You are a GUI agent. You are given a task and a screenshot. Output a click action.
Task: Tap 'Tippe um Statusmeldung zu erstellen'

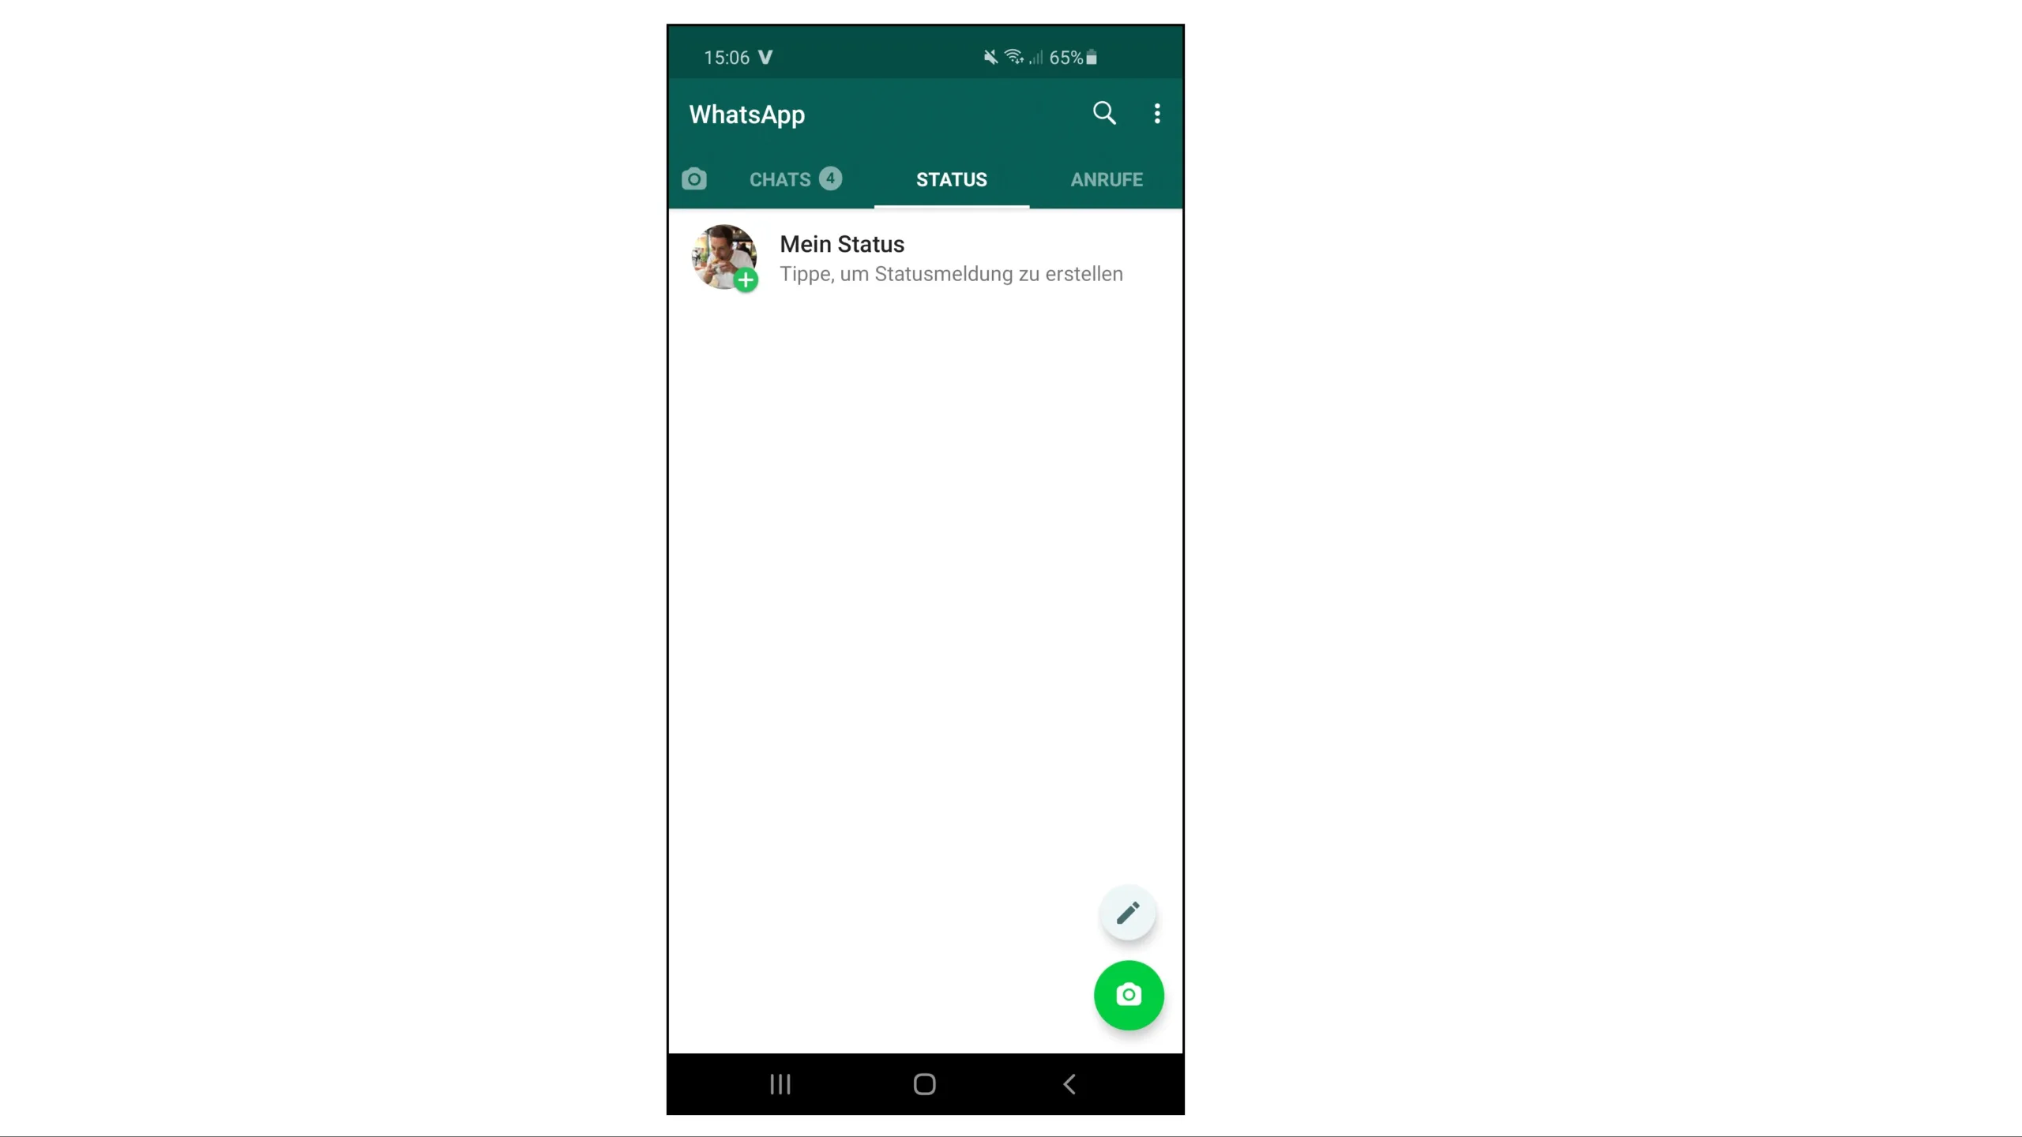point(951,273)
